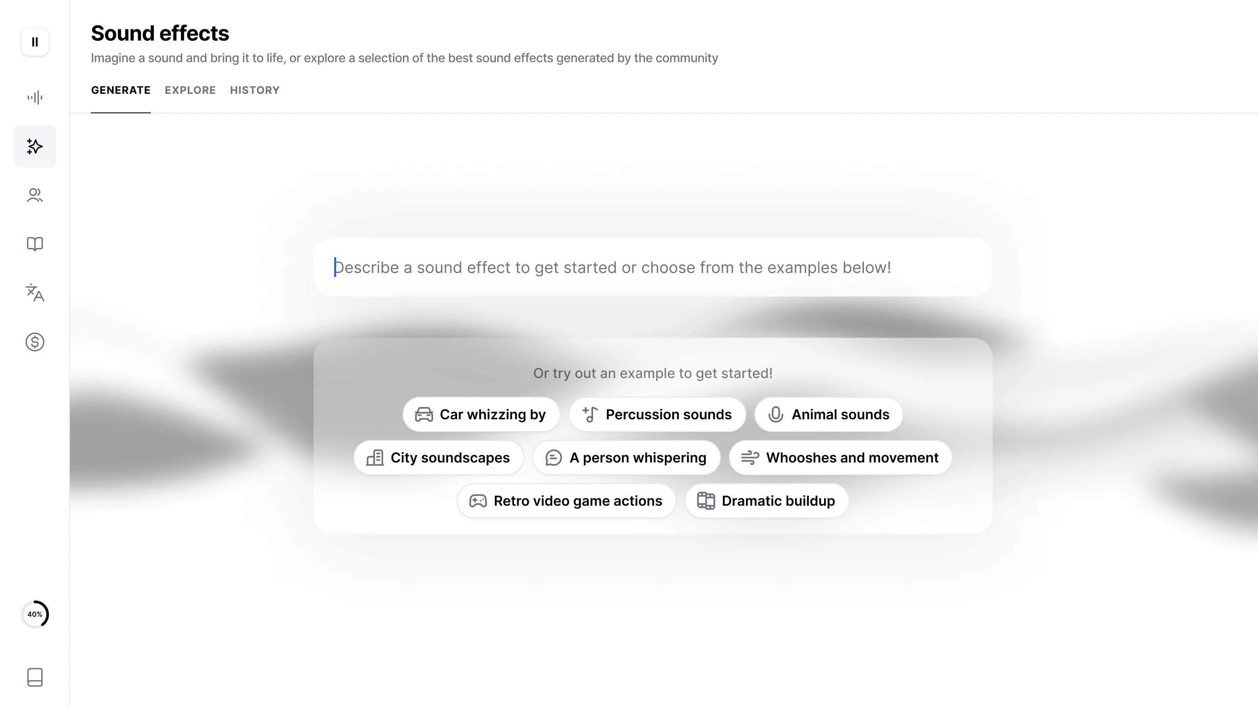Image resolution: width=1258 pixels, height=707 pixels.
Task: Select the sound effects sparkle icon
Action: pyautogui.click(x=35, y=146)
